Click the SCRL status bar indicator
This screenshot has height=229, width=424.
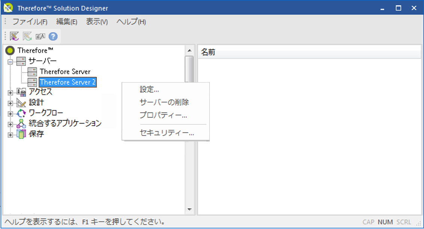[x=404, y=222]
